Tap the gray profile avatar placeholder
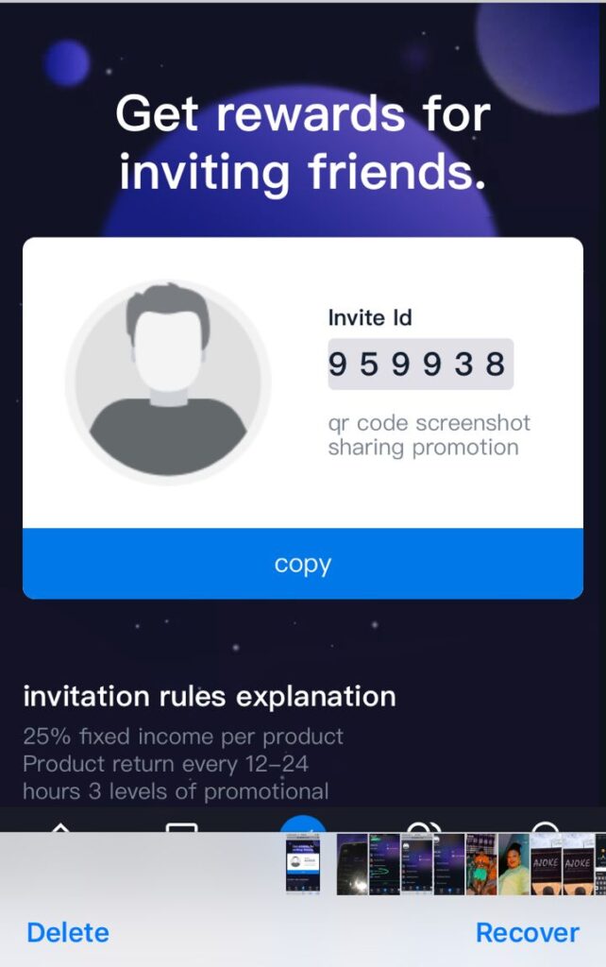Screen dimensions: 606x967 168,382
